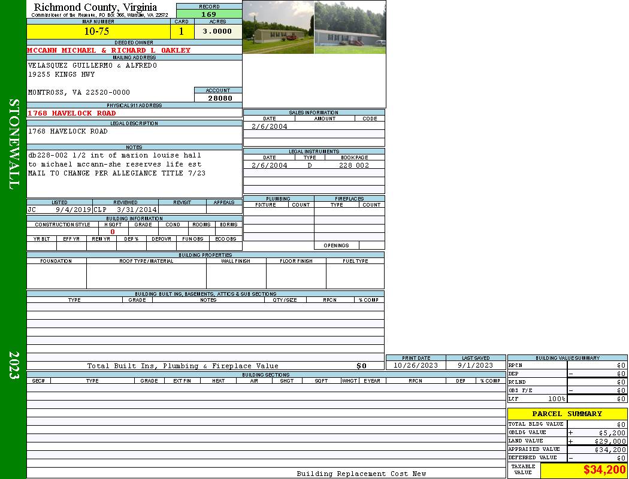Select the acres value 3.0000
This screenshot has width=629, height=479.
coord(217,31)
